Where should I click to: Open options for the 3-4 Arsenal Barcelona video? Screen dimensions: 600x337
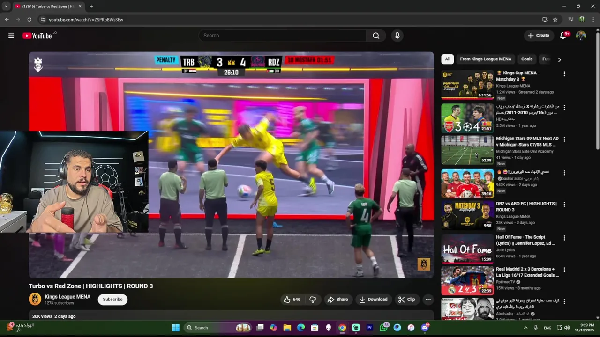[564, 107]
